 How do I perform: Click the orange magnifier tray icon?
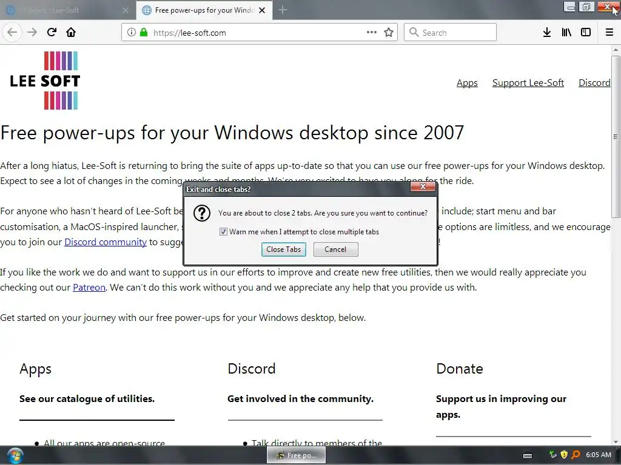[576, 455]
